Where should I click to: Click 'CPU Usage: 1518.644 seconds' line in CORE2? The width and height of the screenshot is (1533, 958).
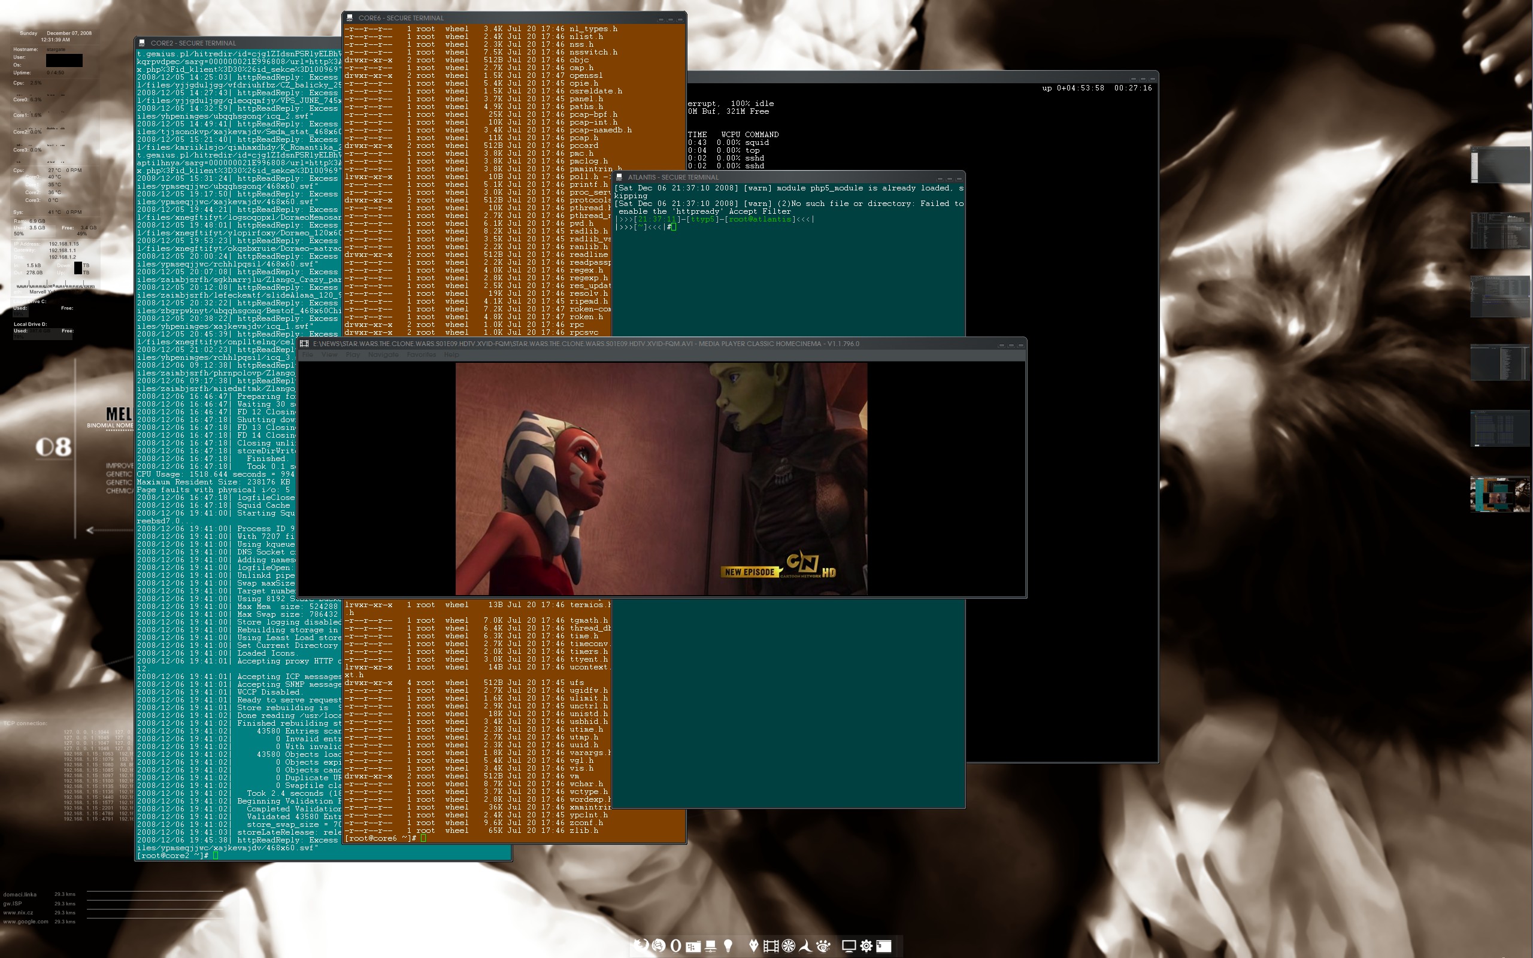(216, 474)
